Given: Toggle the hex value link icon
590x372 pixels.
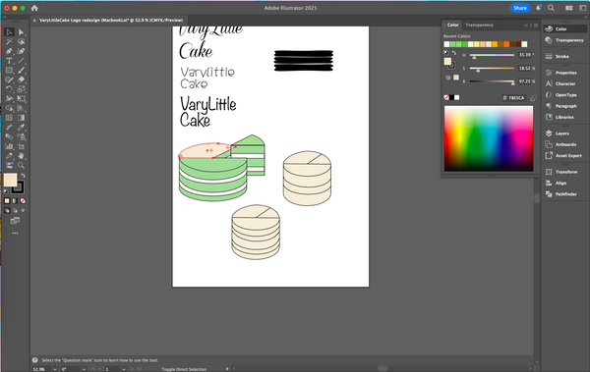Looking at the screenshot, I should point(533,98).
